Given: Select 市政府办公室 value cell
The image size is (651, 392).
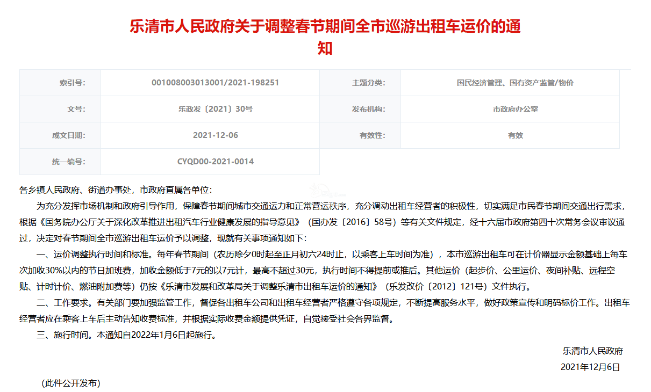Looking at the screenshot, I should click(510, 109).
